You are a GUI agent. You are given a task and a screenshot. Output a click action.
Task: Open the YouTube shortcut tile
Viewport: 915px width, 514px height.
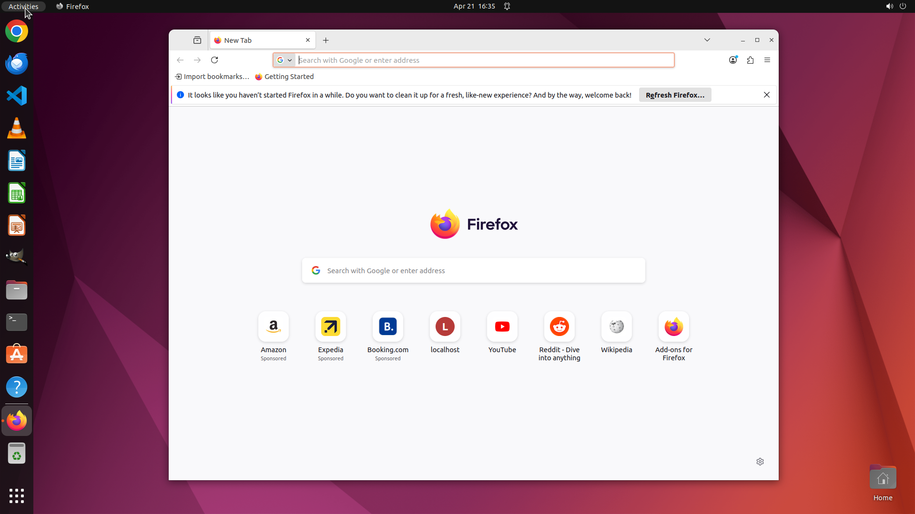click(x=502, y=327)
